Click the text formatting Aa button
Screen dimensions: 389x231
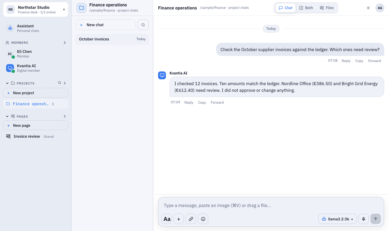coord(167,219)
